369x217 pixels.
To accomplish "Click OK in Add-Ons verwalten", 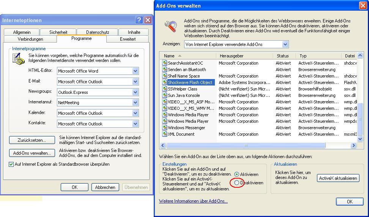I will click(x=350, y=202).
